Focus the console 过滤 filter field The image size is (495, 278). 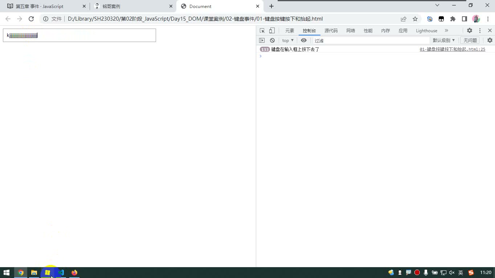[x=371, y=41]
